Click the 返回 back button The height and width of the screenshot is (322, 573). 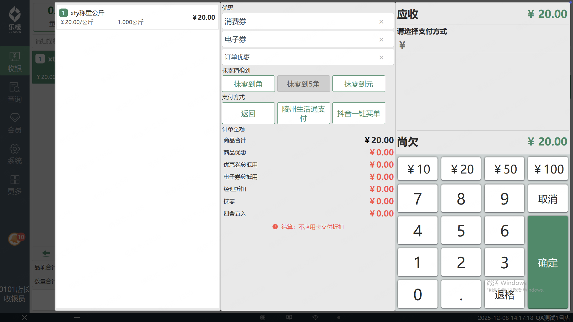coord(248,113)
